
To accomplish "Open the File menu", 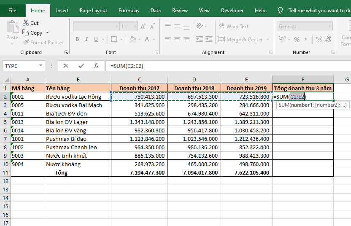I will [x=13, y=11].
